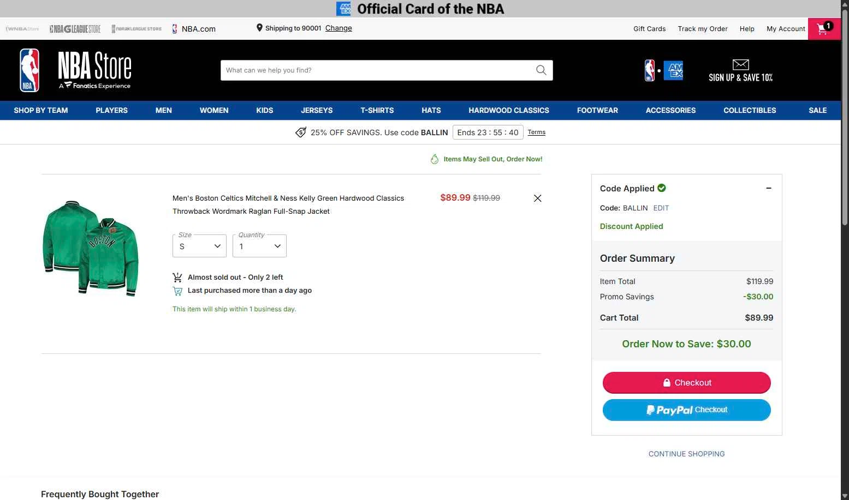Open the shopping cart icon
The image size is (849, 500).
click(x=824, y=29)
